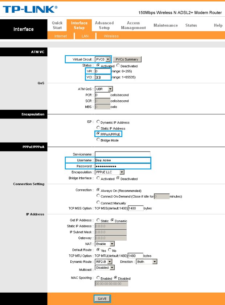Click the VPI input field

[x=103, y=72]
